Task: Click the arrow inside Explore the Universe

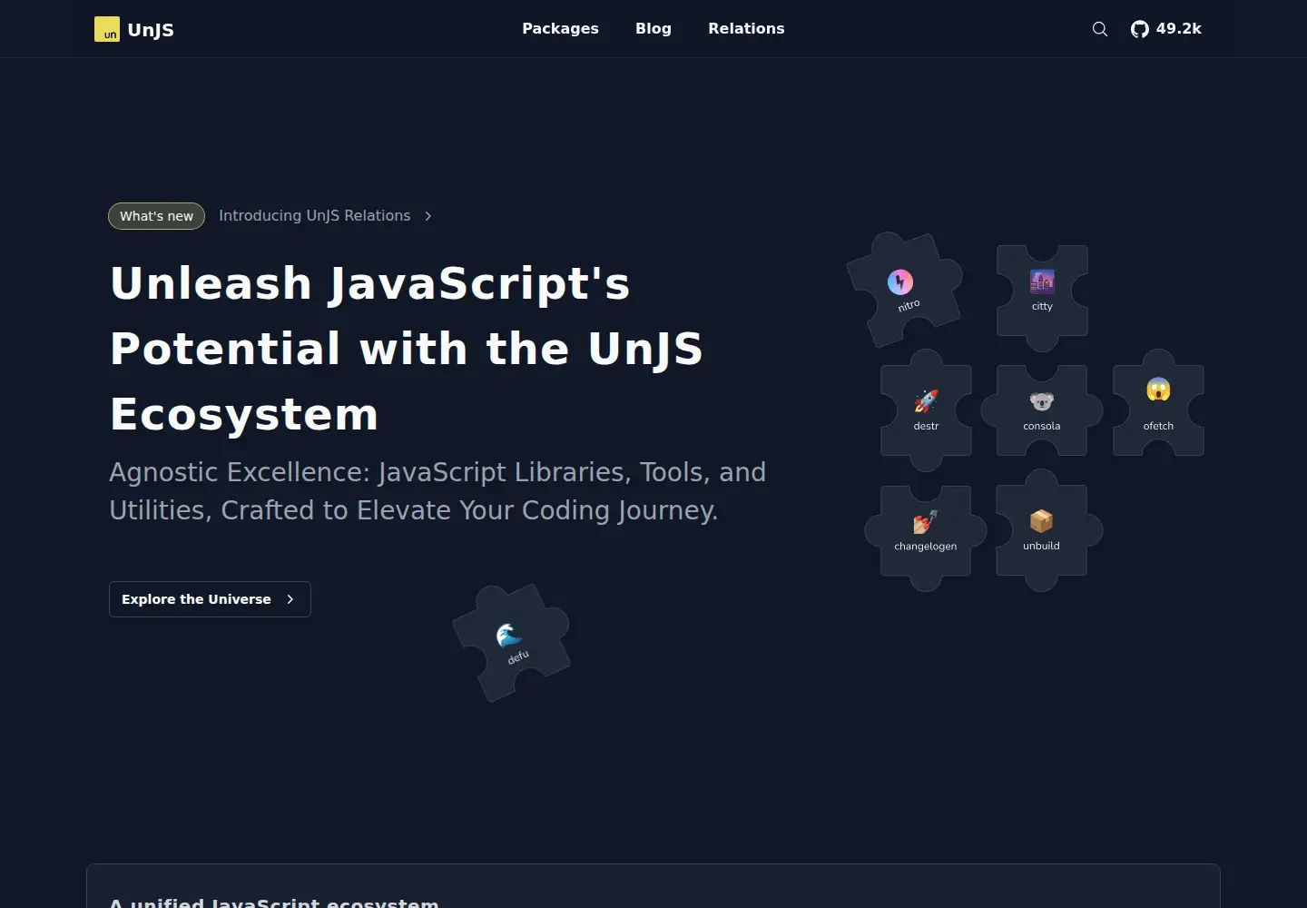Action: tap(290, 599)
